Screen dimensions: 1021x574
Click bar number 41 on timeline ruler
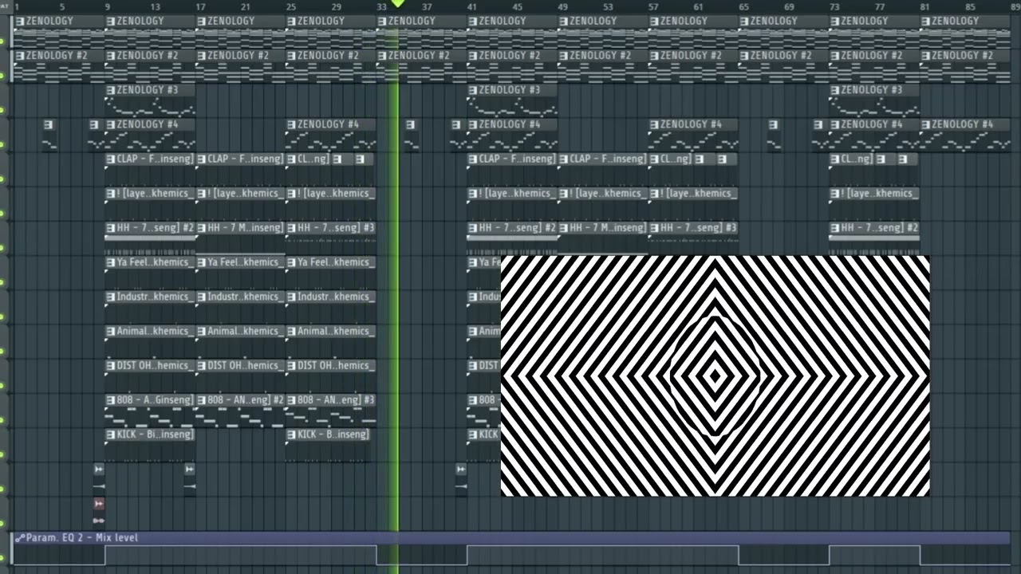[472, 7]
